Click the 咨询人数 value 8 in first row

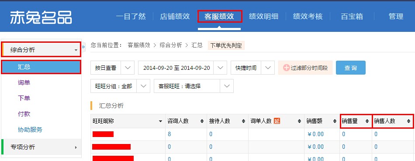169,134
